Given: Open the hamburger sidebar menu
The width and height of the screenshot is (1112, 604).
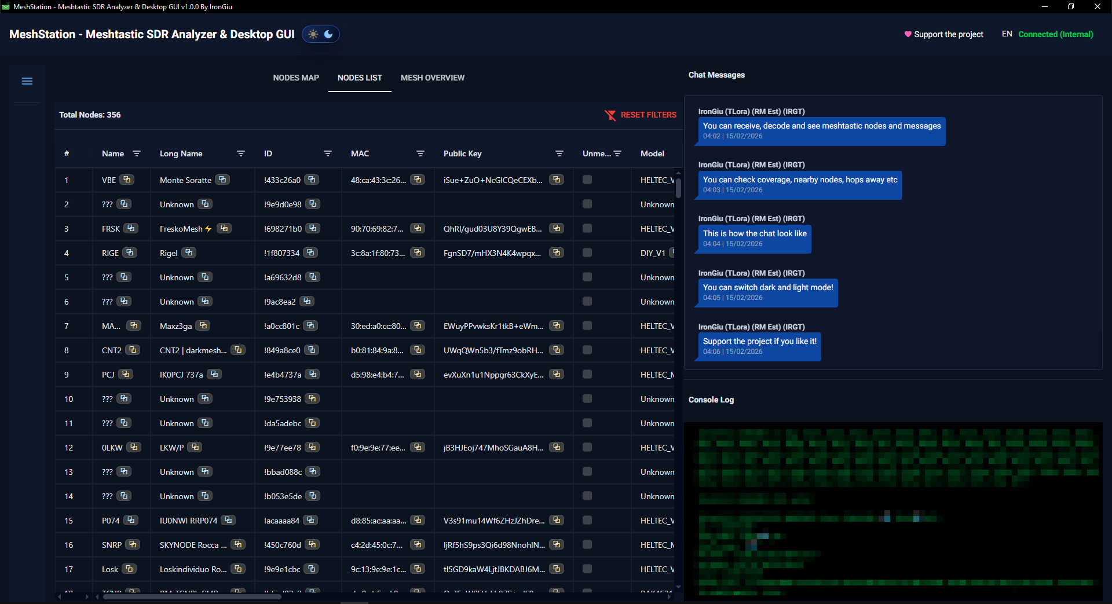Looking at the screenshot, I should click(27, 81).
